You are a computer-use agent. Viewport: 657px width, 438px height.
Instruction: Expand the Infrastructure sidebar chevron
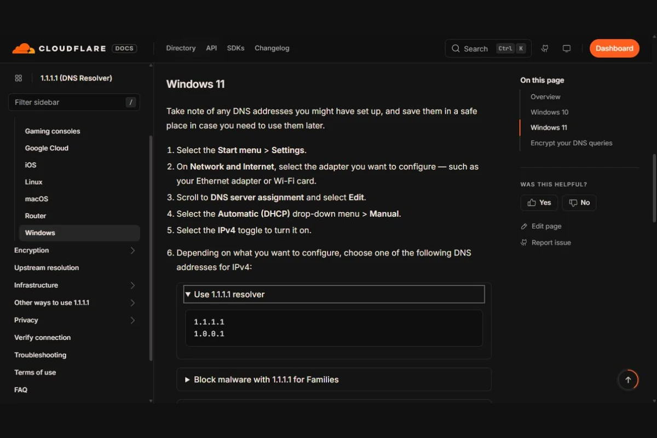[x=132, y=285]
